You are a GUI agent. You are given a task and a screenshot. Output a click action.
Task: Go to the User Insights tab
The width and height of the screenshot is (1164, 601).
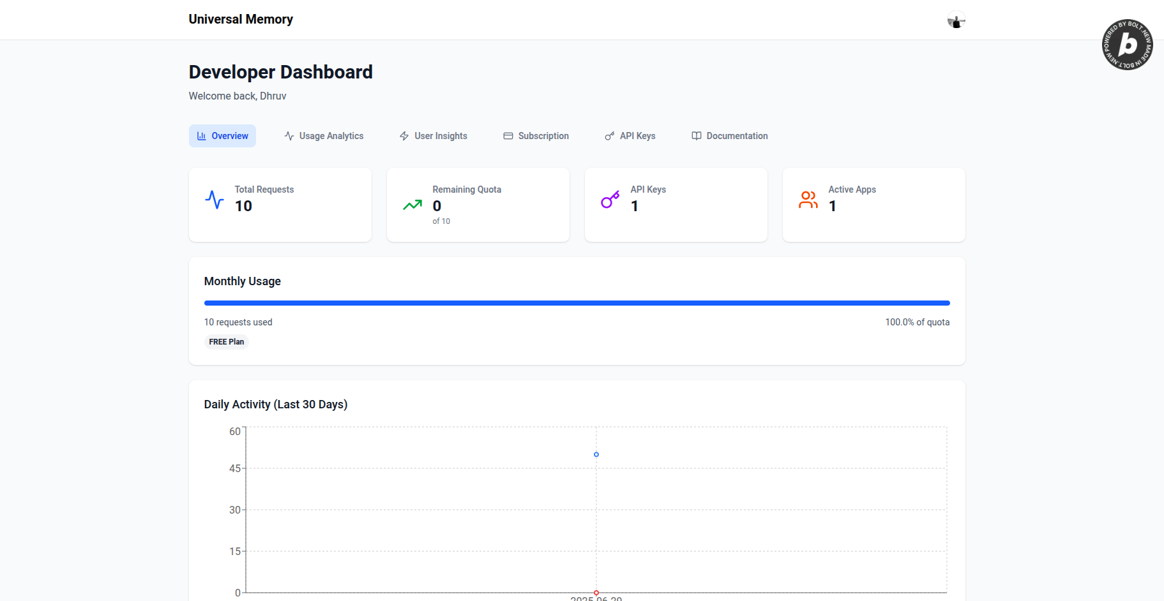coord(433,136)
